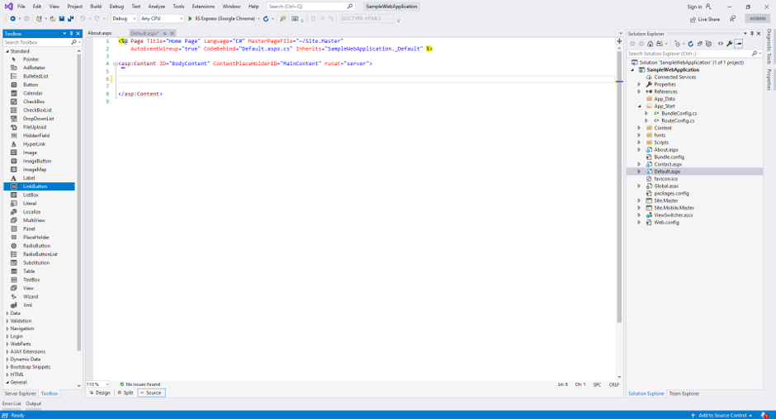Open the Extensions menu
Screen dimensions: 776x419
[x=203, y=7]
